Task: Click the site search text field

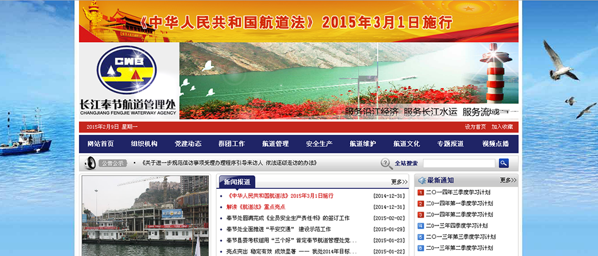Action: coord(459,163)
